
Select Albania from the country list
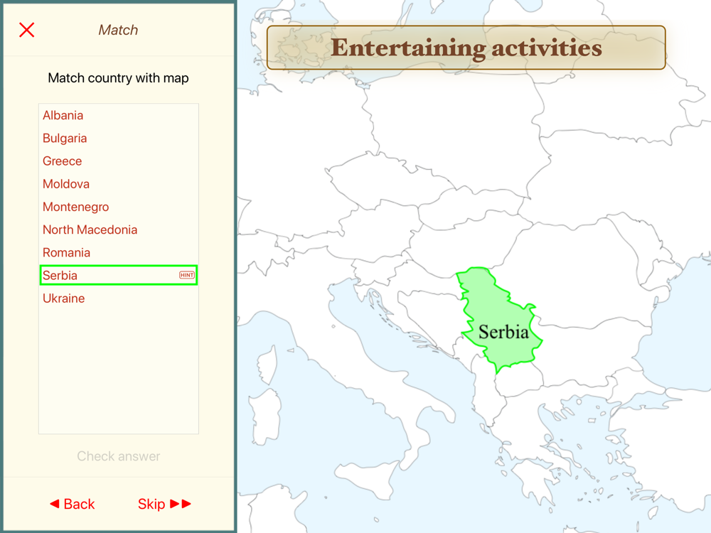tap(63, 115)
